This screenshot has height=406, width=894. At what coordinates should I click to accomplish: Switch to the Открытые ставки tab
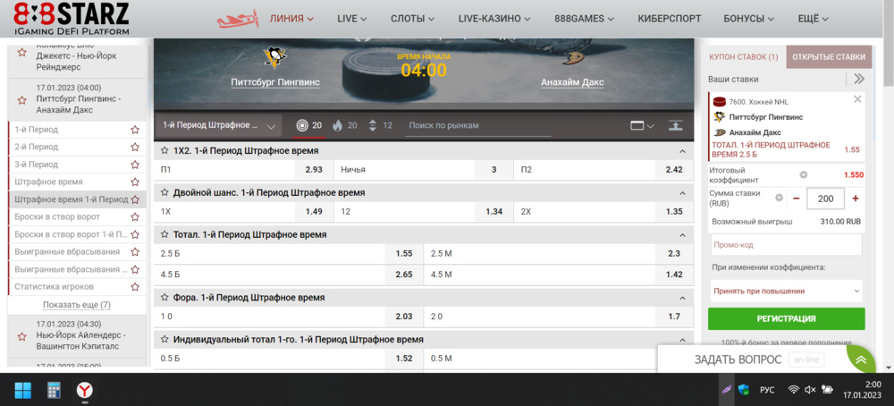pyautogui.click(x=829, y=57)
